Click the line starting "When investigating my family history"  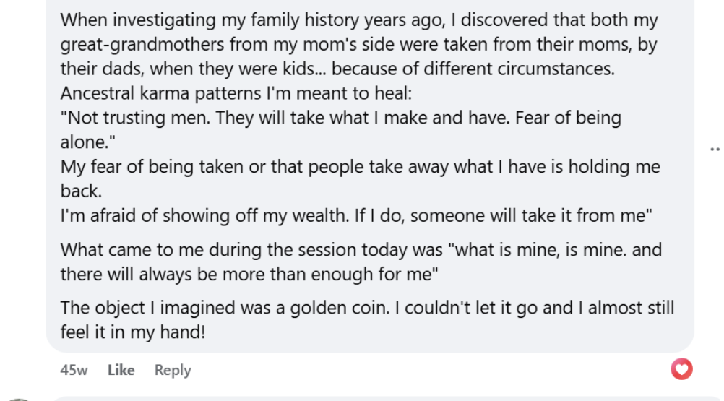pos(359,20)
